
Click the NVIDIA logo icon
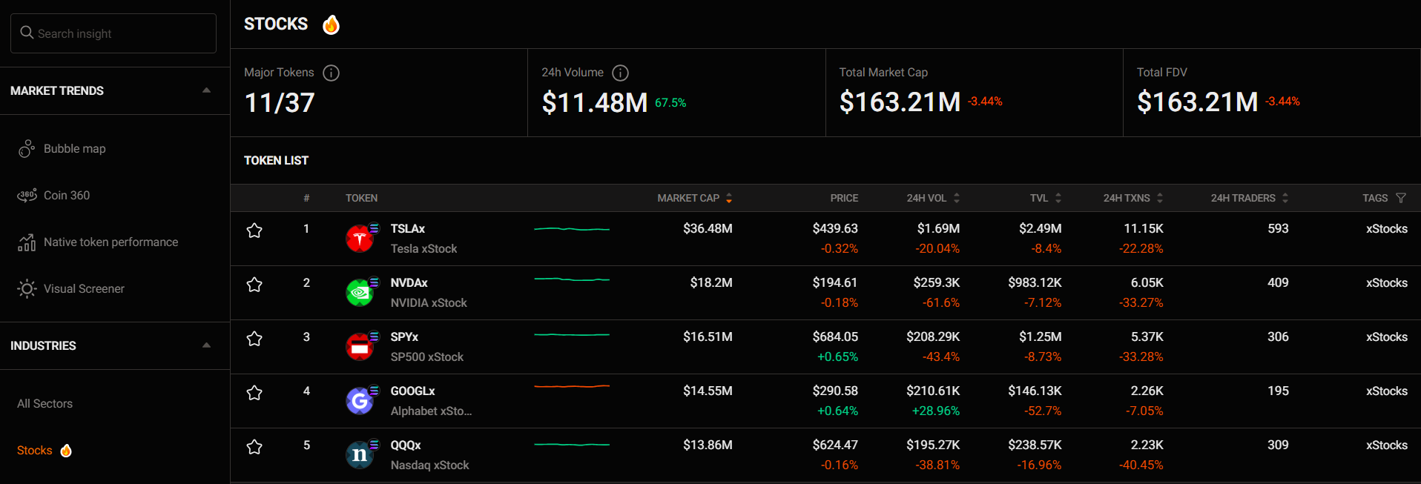click(360, 293)
